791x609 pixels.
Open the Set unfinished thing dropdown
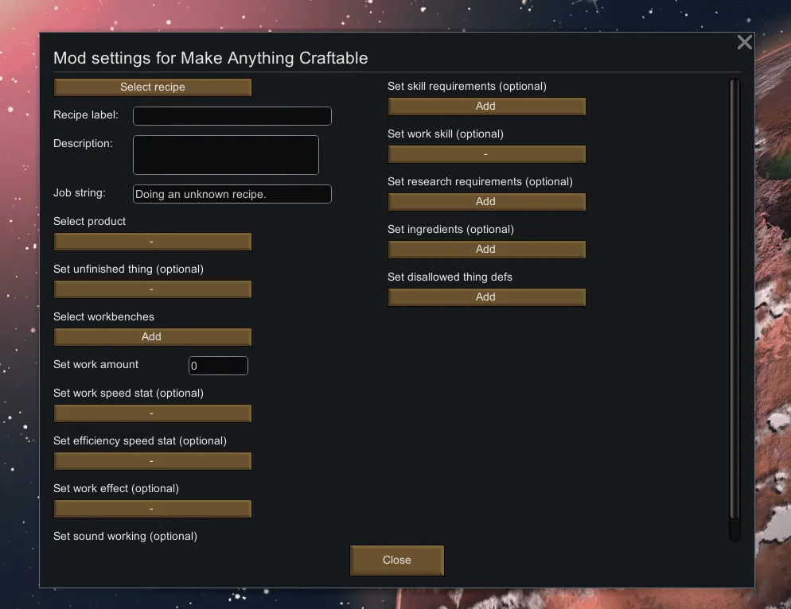point(152,289)
